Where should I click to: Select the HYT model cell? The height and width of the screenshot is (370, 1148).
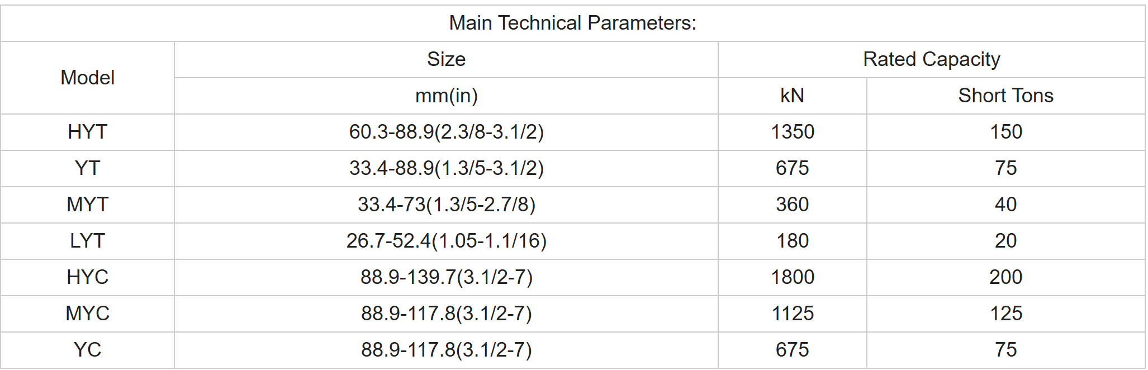(88, 132)
